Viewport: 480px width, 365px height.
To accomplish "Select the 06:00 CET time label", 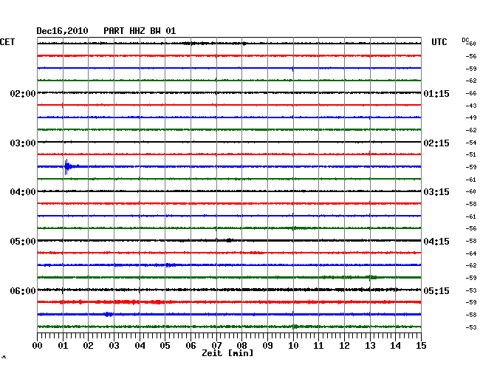I will coord(23,291).
